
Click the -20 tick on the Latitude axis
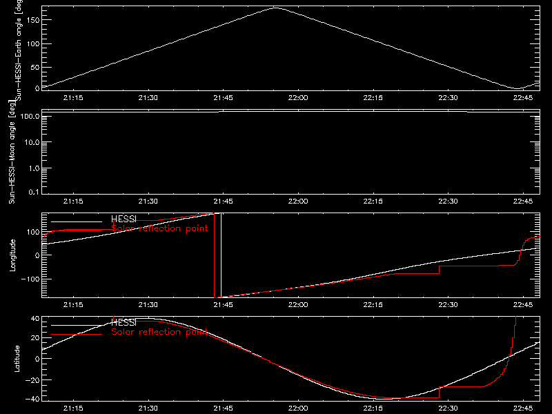tap(32, 380)
